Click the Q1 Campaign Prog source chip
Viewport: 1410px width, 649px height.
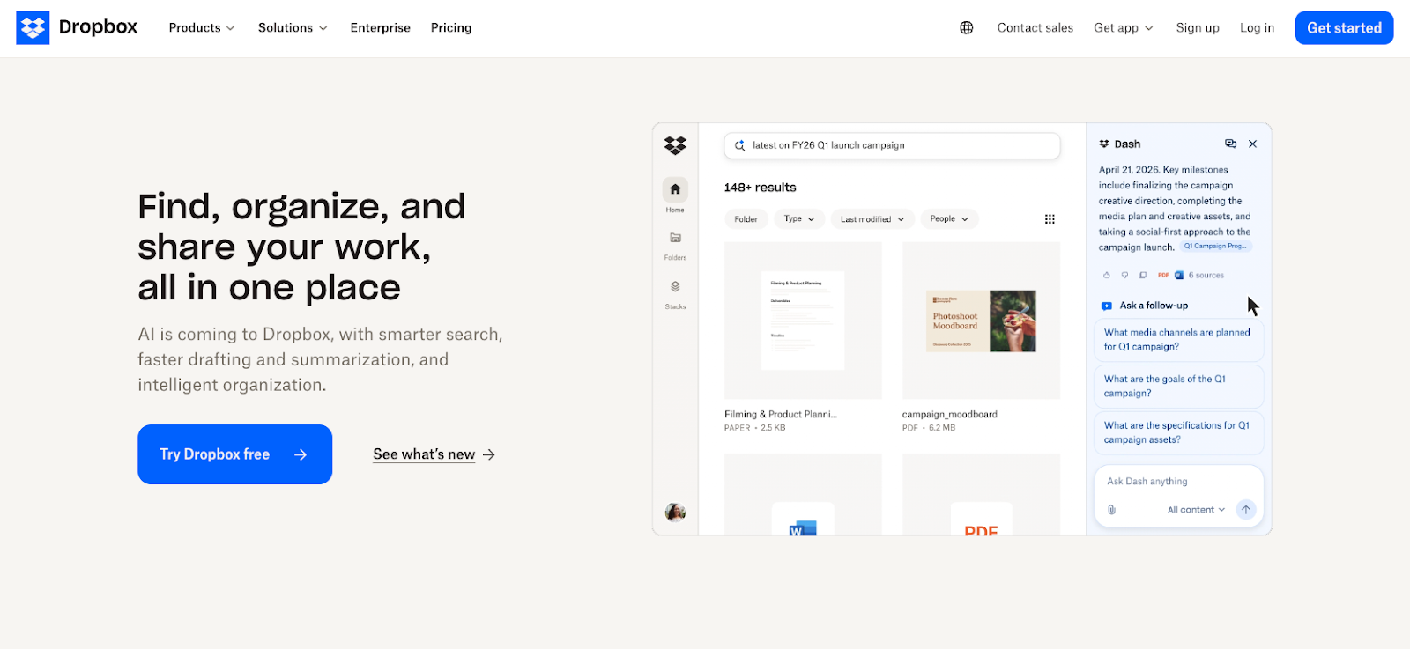click(1215, 247)
